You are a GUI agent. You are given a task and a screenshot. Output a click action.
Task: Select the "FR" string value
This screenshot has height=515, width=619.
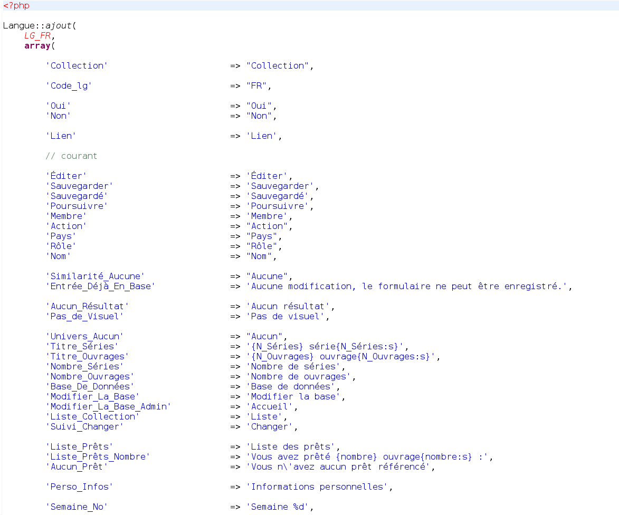coord(256,85)
